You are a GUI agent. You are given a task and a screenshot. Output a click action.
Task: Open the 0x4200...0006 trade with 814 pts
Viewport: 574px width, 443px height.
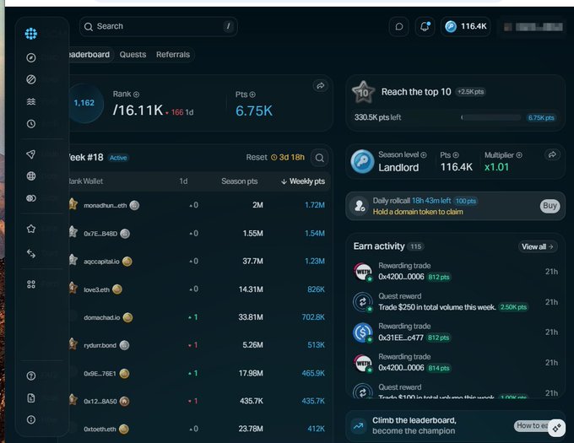[455, 363]
